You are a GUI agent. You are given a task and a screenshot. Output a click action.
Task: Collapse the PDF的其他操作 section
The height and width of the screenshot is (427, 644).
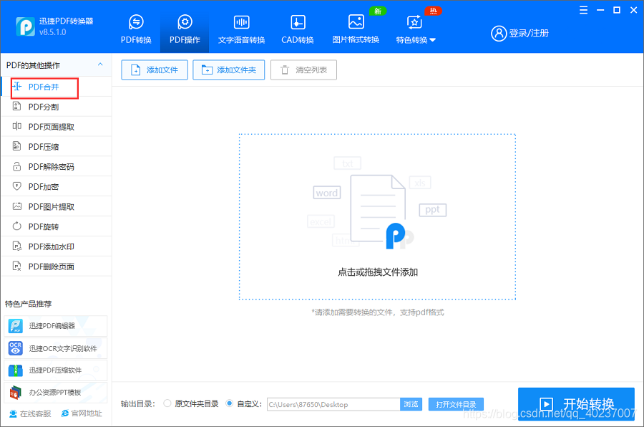(x=100, y=64)
